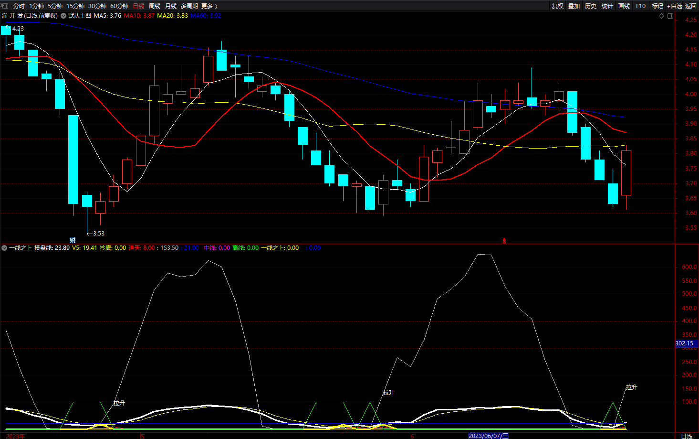699x439 pixels.
Task: Click the MA20: 3.83 label
Action: click(173, 15)
